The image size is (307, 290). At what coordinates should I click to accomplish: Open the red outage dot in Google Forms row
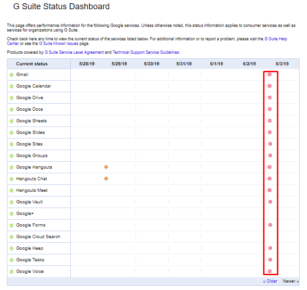(x=270, y=225)
